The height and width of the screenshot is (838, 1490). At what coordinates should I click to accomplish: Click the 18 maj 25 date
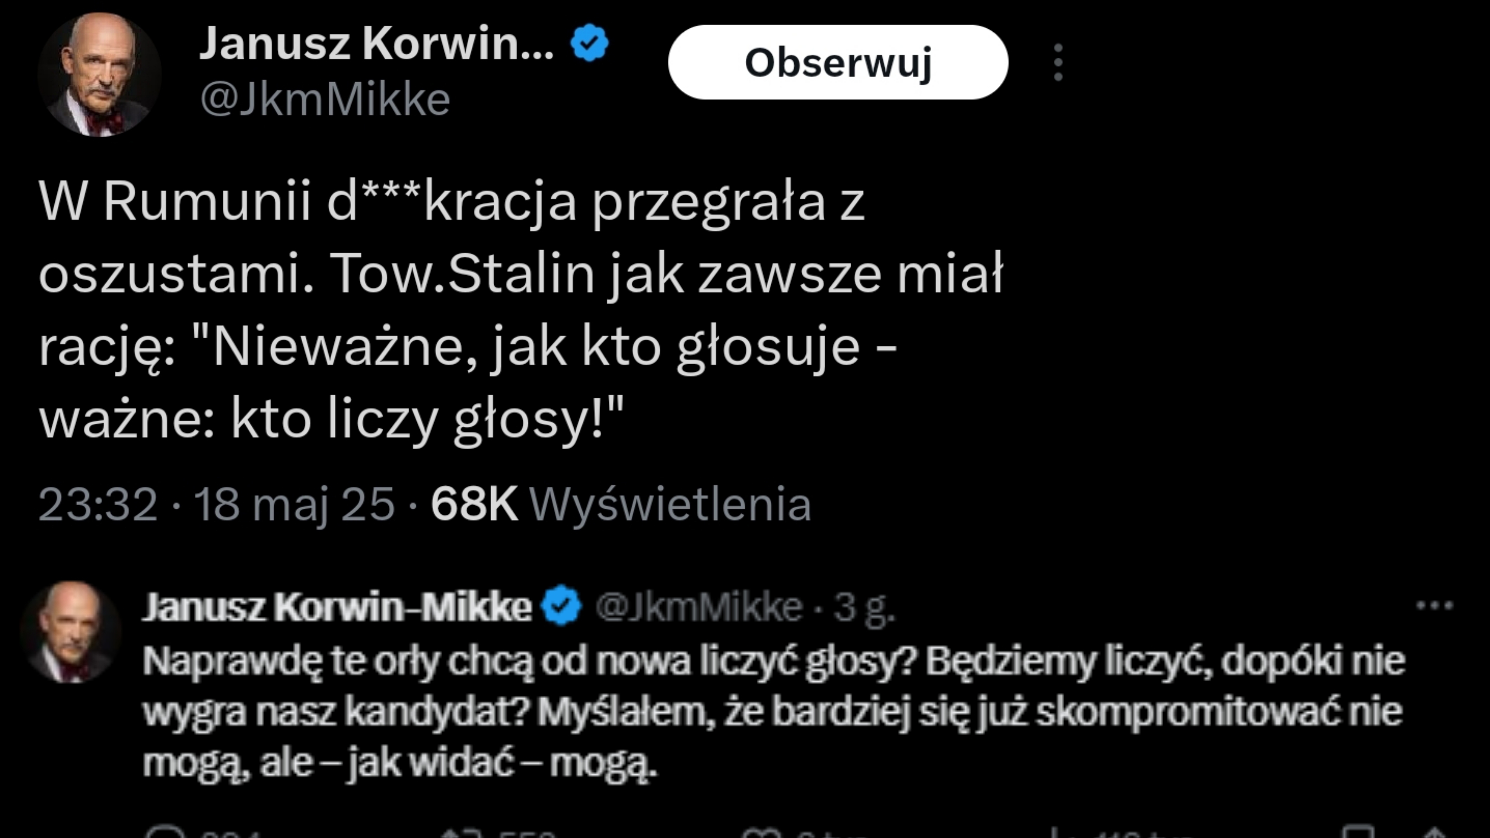[x=294, y=504]
